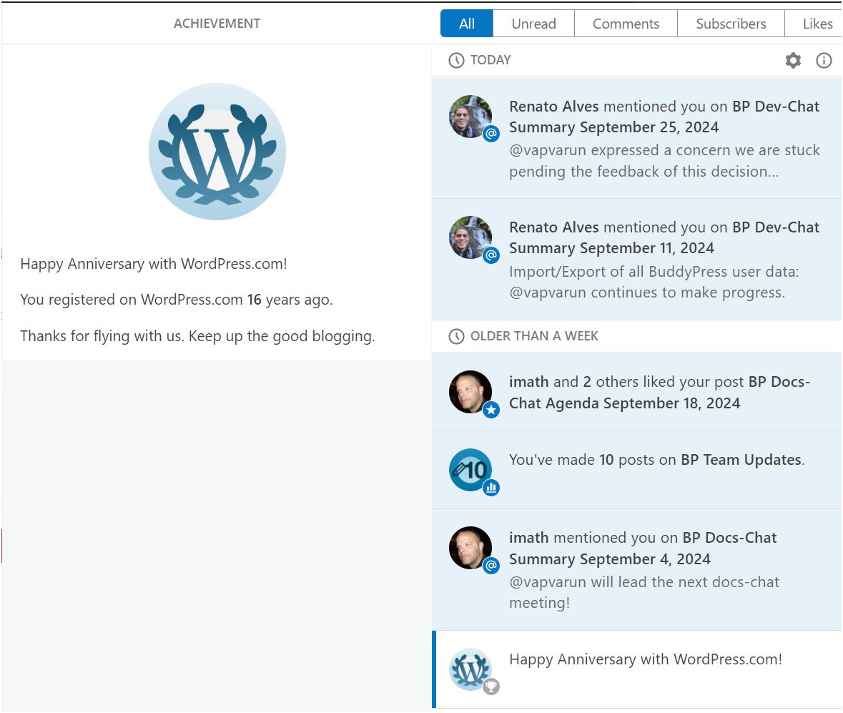Click 'Happy Anniversary with WordPress.com!' text in achievement panel
The image size is (843, 713).
[x=154, y=264]
